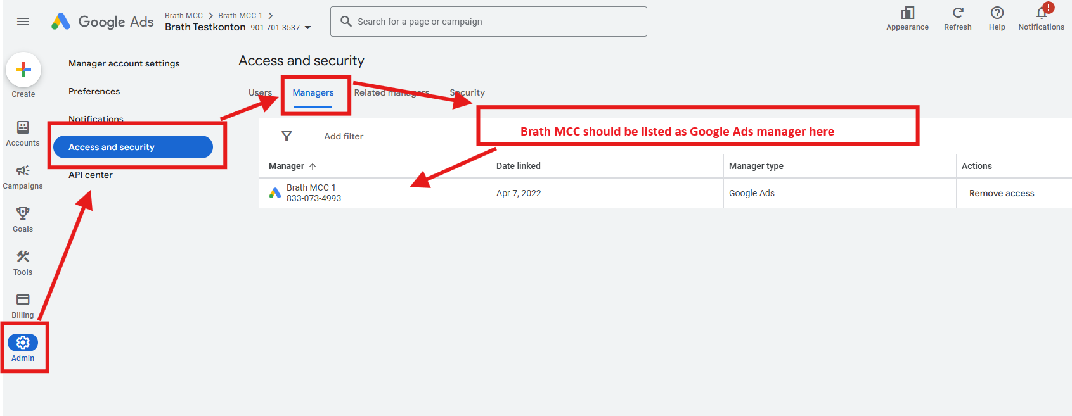Expand the Brath Testkonton account dropdown

pos(308,28)
